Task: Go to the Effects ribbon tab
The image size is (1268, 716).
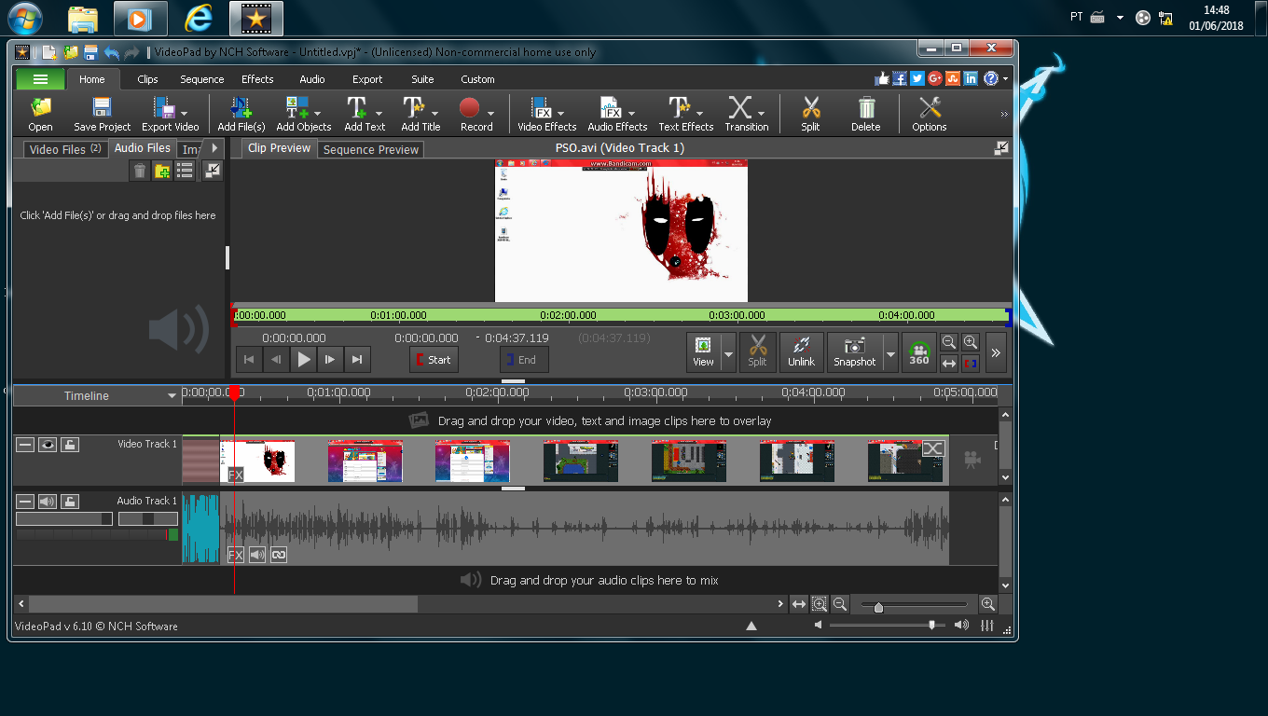Action: point(257,79)
